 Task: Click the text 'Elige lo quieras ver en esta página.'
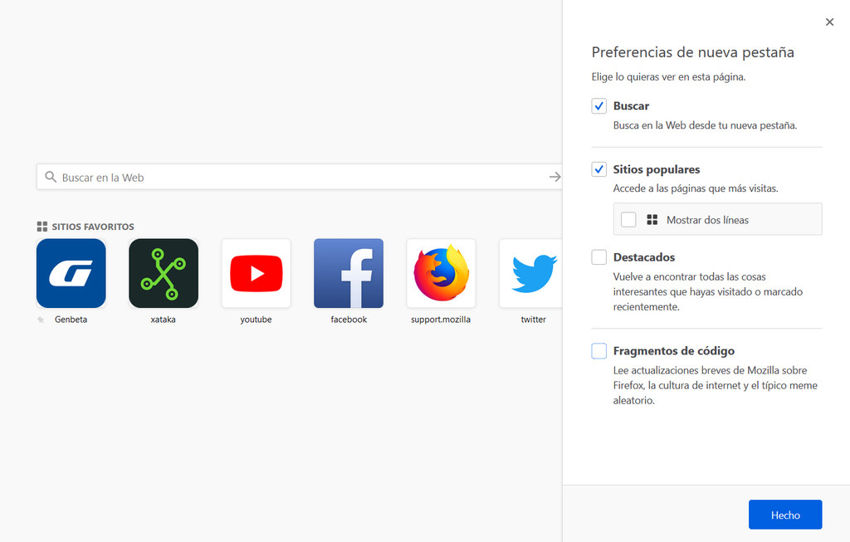tap(668, 77)
